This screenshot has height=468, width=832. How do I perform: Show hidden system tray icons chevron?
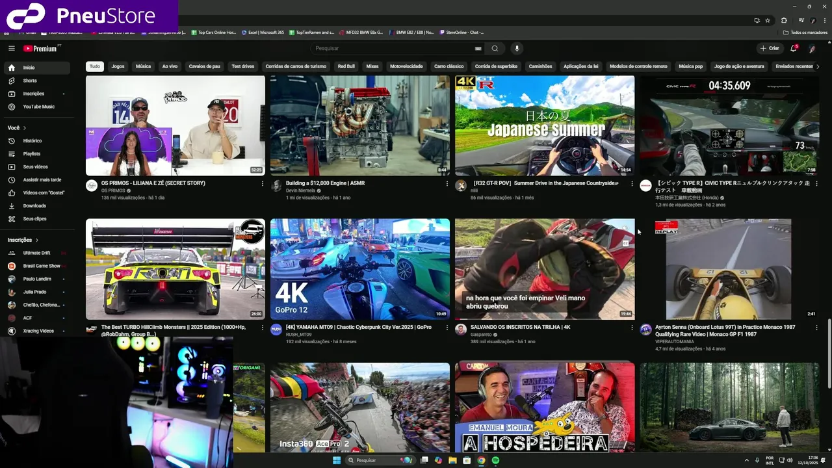[x=746, y=460]
